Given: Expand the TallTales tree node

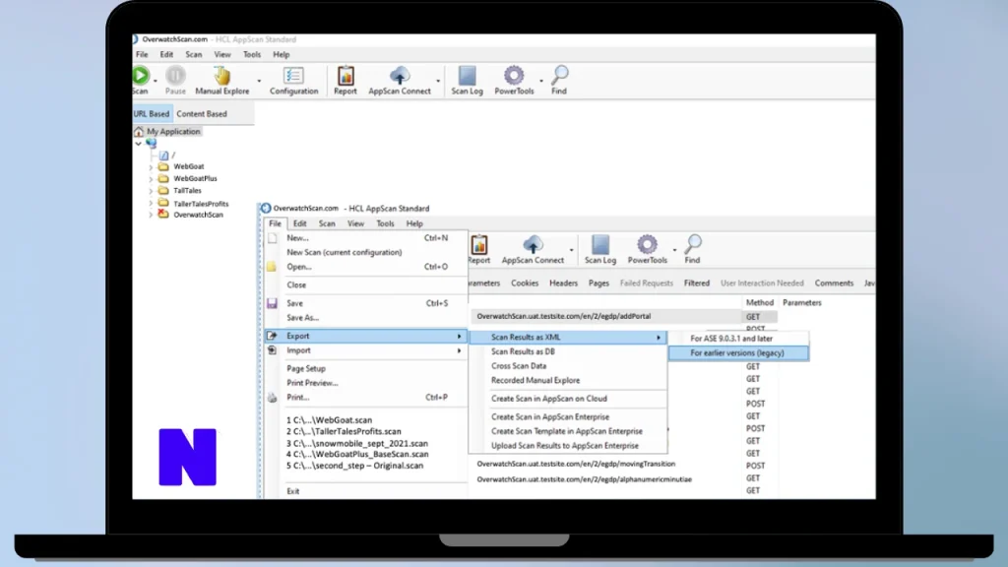Looking at the screenshot, I should point(151,192).
